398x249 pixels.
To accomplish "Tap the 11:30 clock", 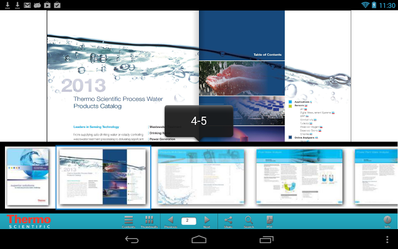I will (387, 5).
